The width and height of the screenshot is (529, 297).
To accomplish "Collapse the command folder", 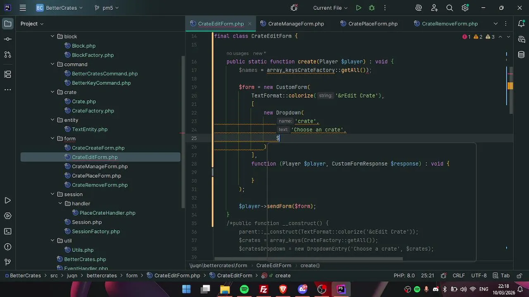I will [x=52, y=64].
